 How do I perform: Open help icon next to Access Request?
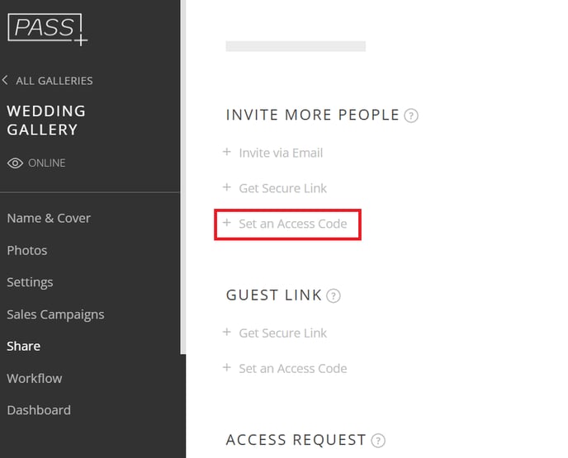point(378,441)
